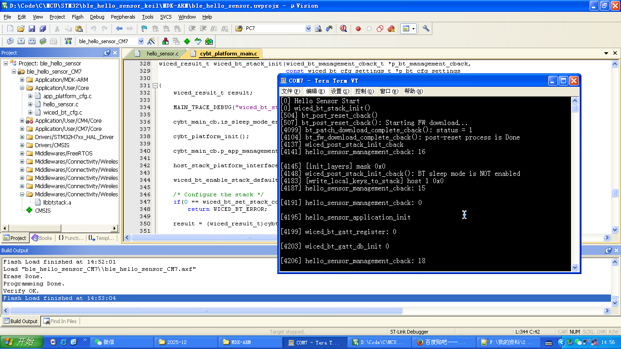Viewport: 621px width, 349px height.
Task: Click the Download to flash (LOAD) icon
Action: coord(68,41)
